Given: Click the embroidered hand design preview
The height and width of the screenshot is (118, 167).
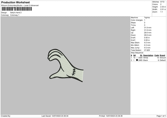Looking at the screenshot, I should [65, 65].
